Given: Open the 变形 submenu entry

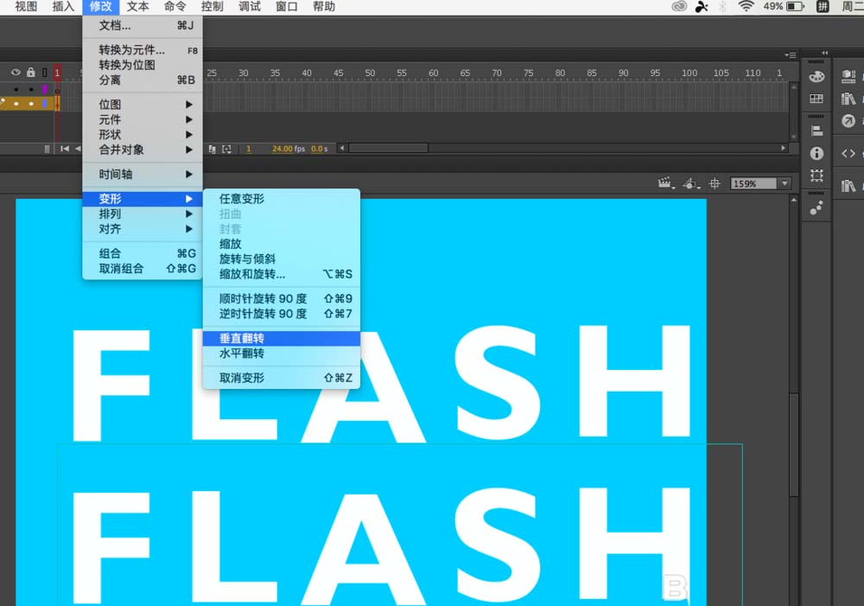Looking at the screenshot, I should [143, 199].
